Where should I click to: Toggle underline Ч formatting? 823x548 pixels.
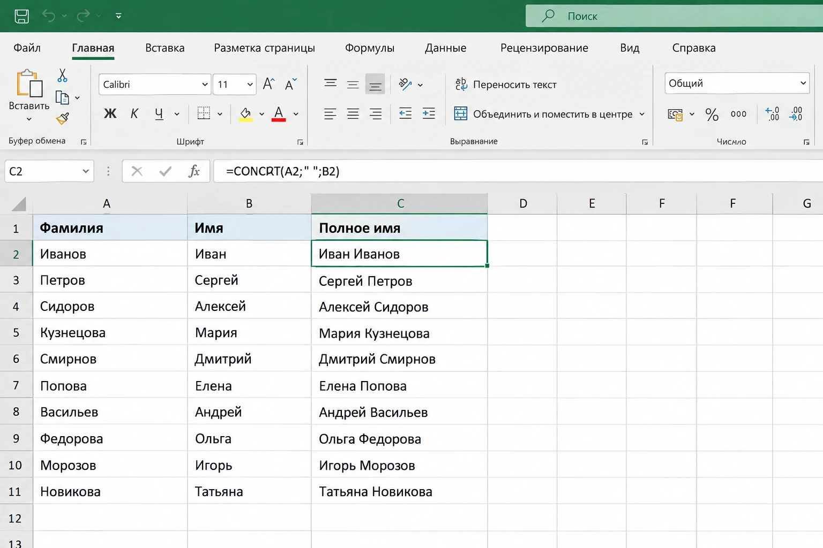(159, 113)
